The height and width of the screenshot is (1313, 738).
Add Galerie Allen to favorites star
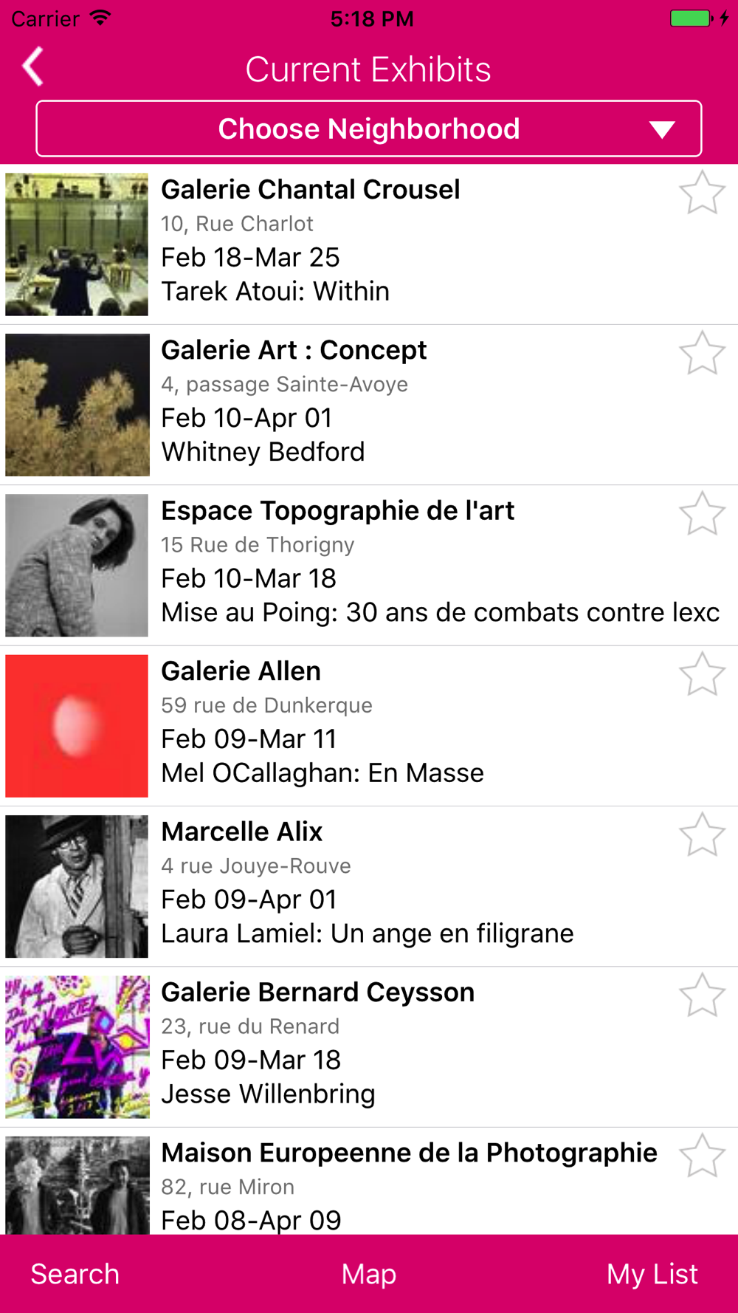click(x=702, y=675)
